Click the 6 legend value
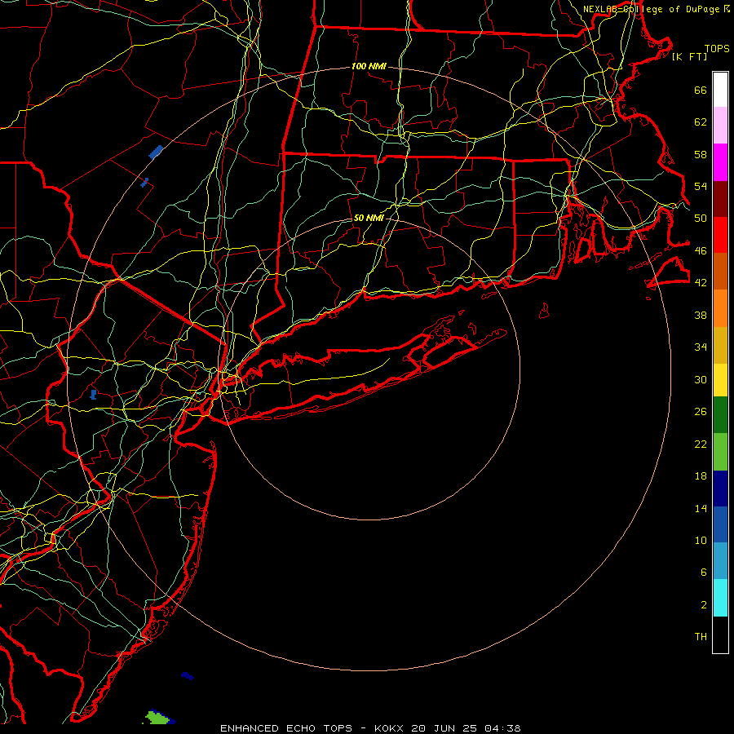The image size is (734, 734). tap(703, 572)
